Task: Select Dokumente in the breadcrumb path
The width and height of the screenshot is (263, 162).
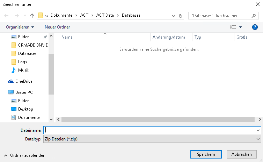Action: tap(61, 15)
